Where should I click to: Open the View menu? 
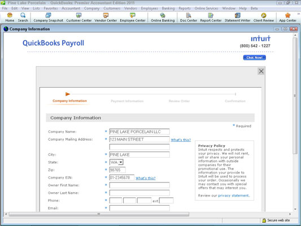[25, 8]
